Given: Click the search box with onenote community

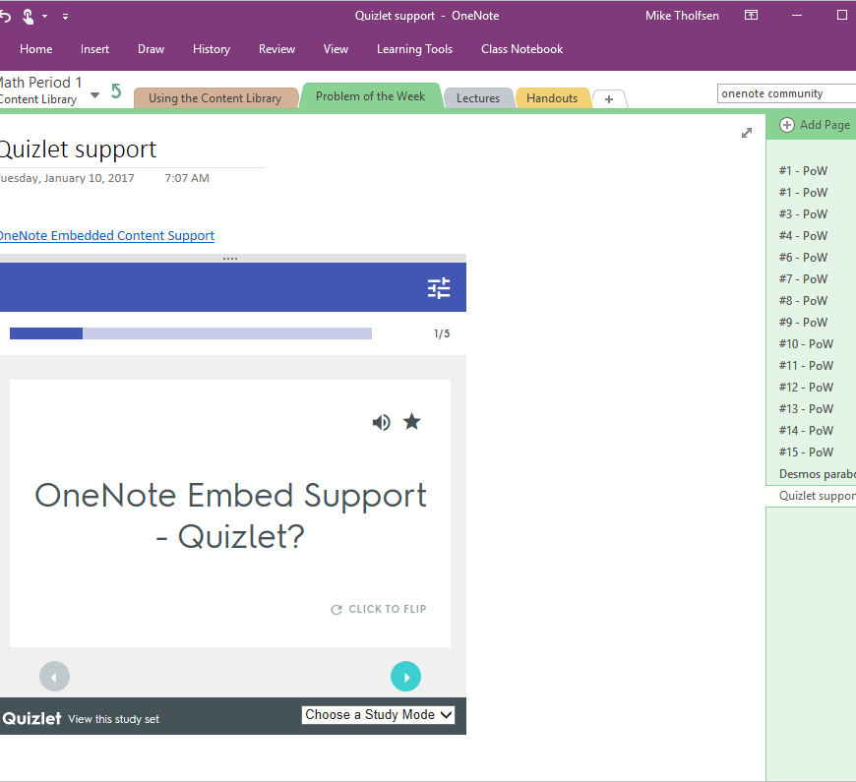Looking at the screenshot, I should (x=785, y=93).
